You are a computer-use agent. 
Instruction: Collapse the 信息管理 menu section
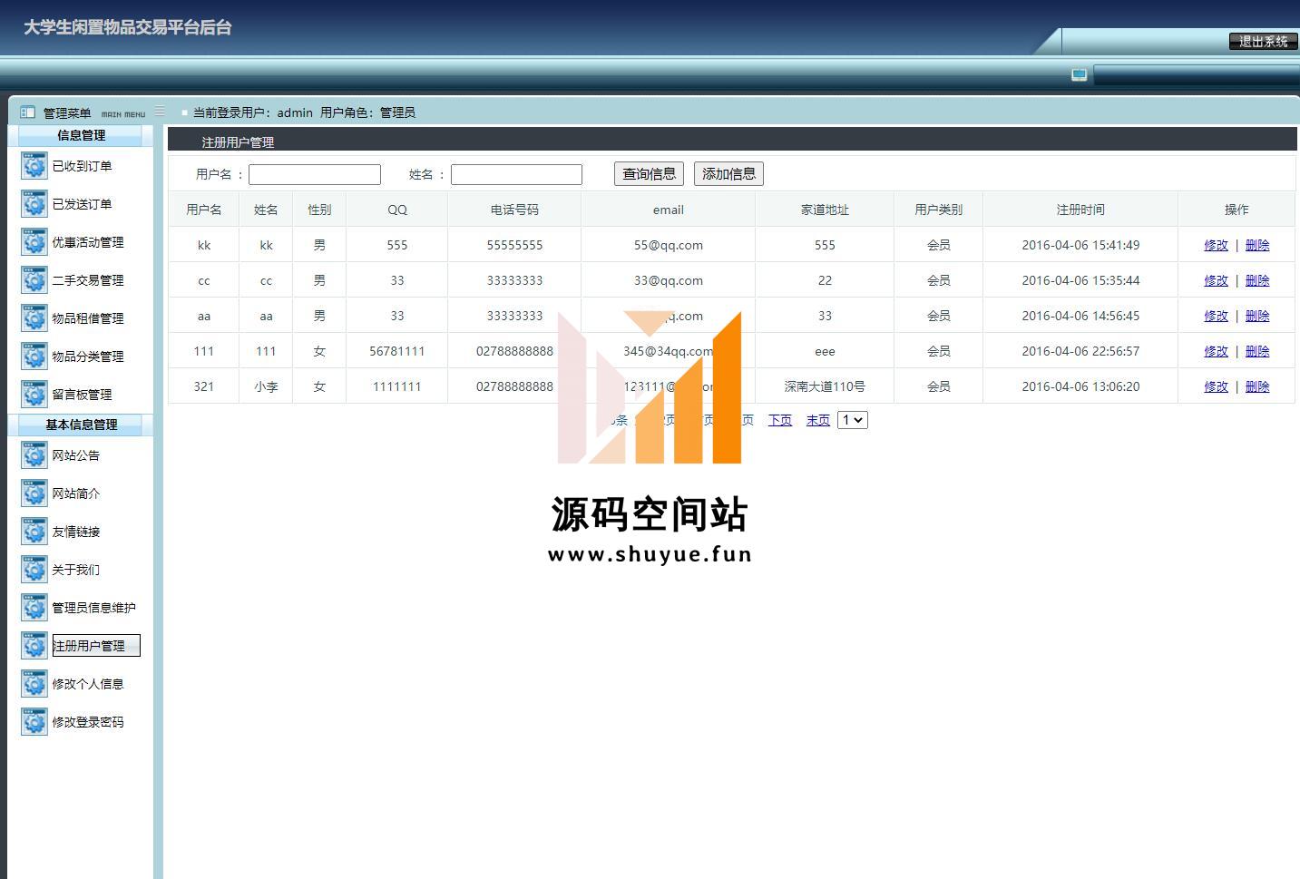(81, 135)
